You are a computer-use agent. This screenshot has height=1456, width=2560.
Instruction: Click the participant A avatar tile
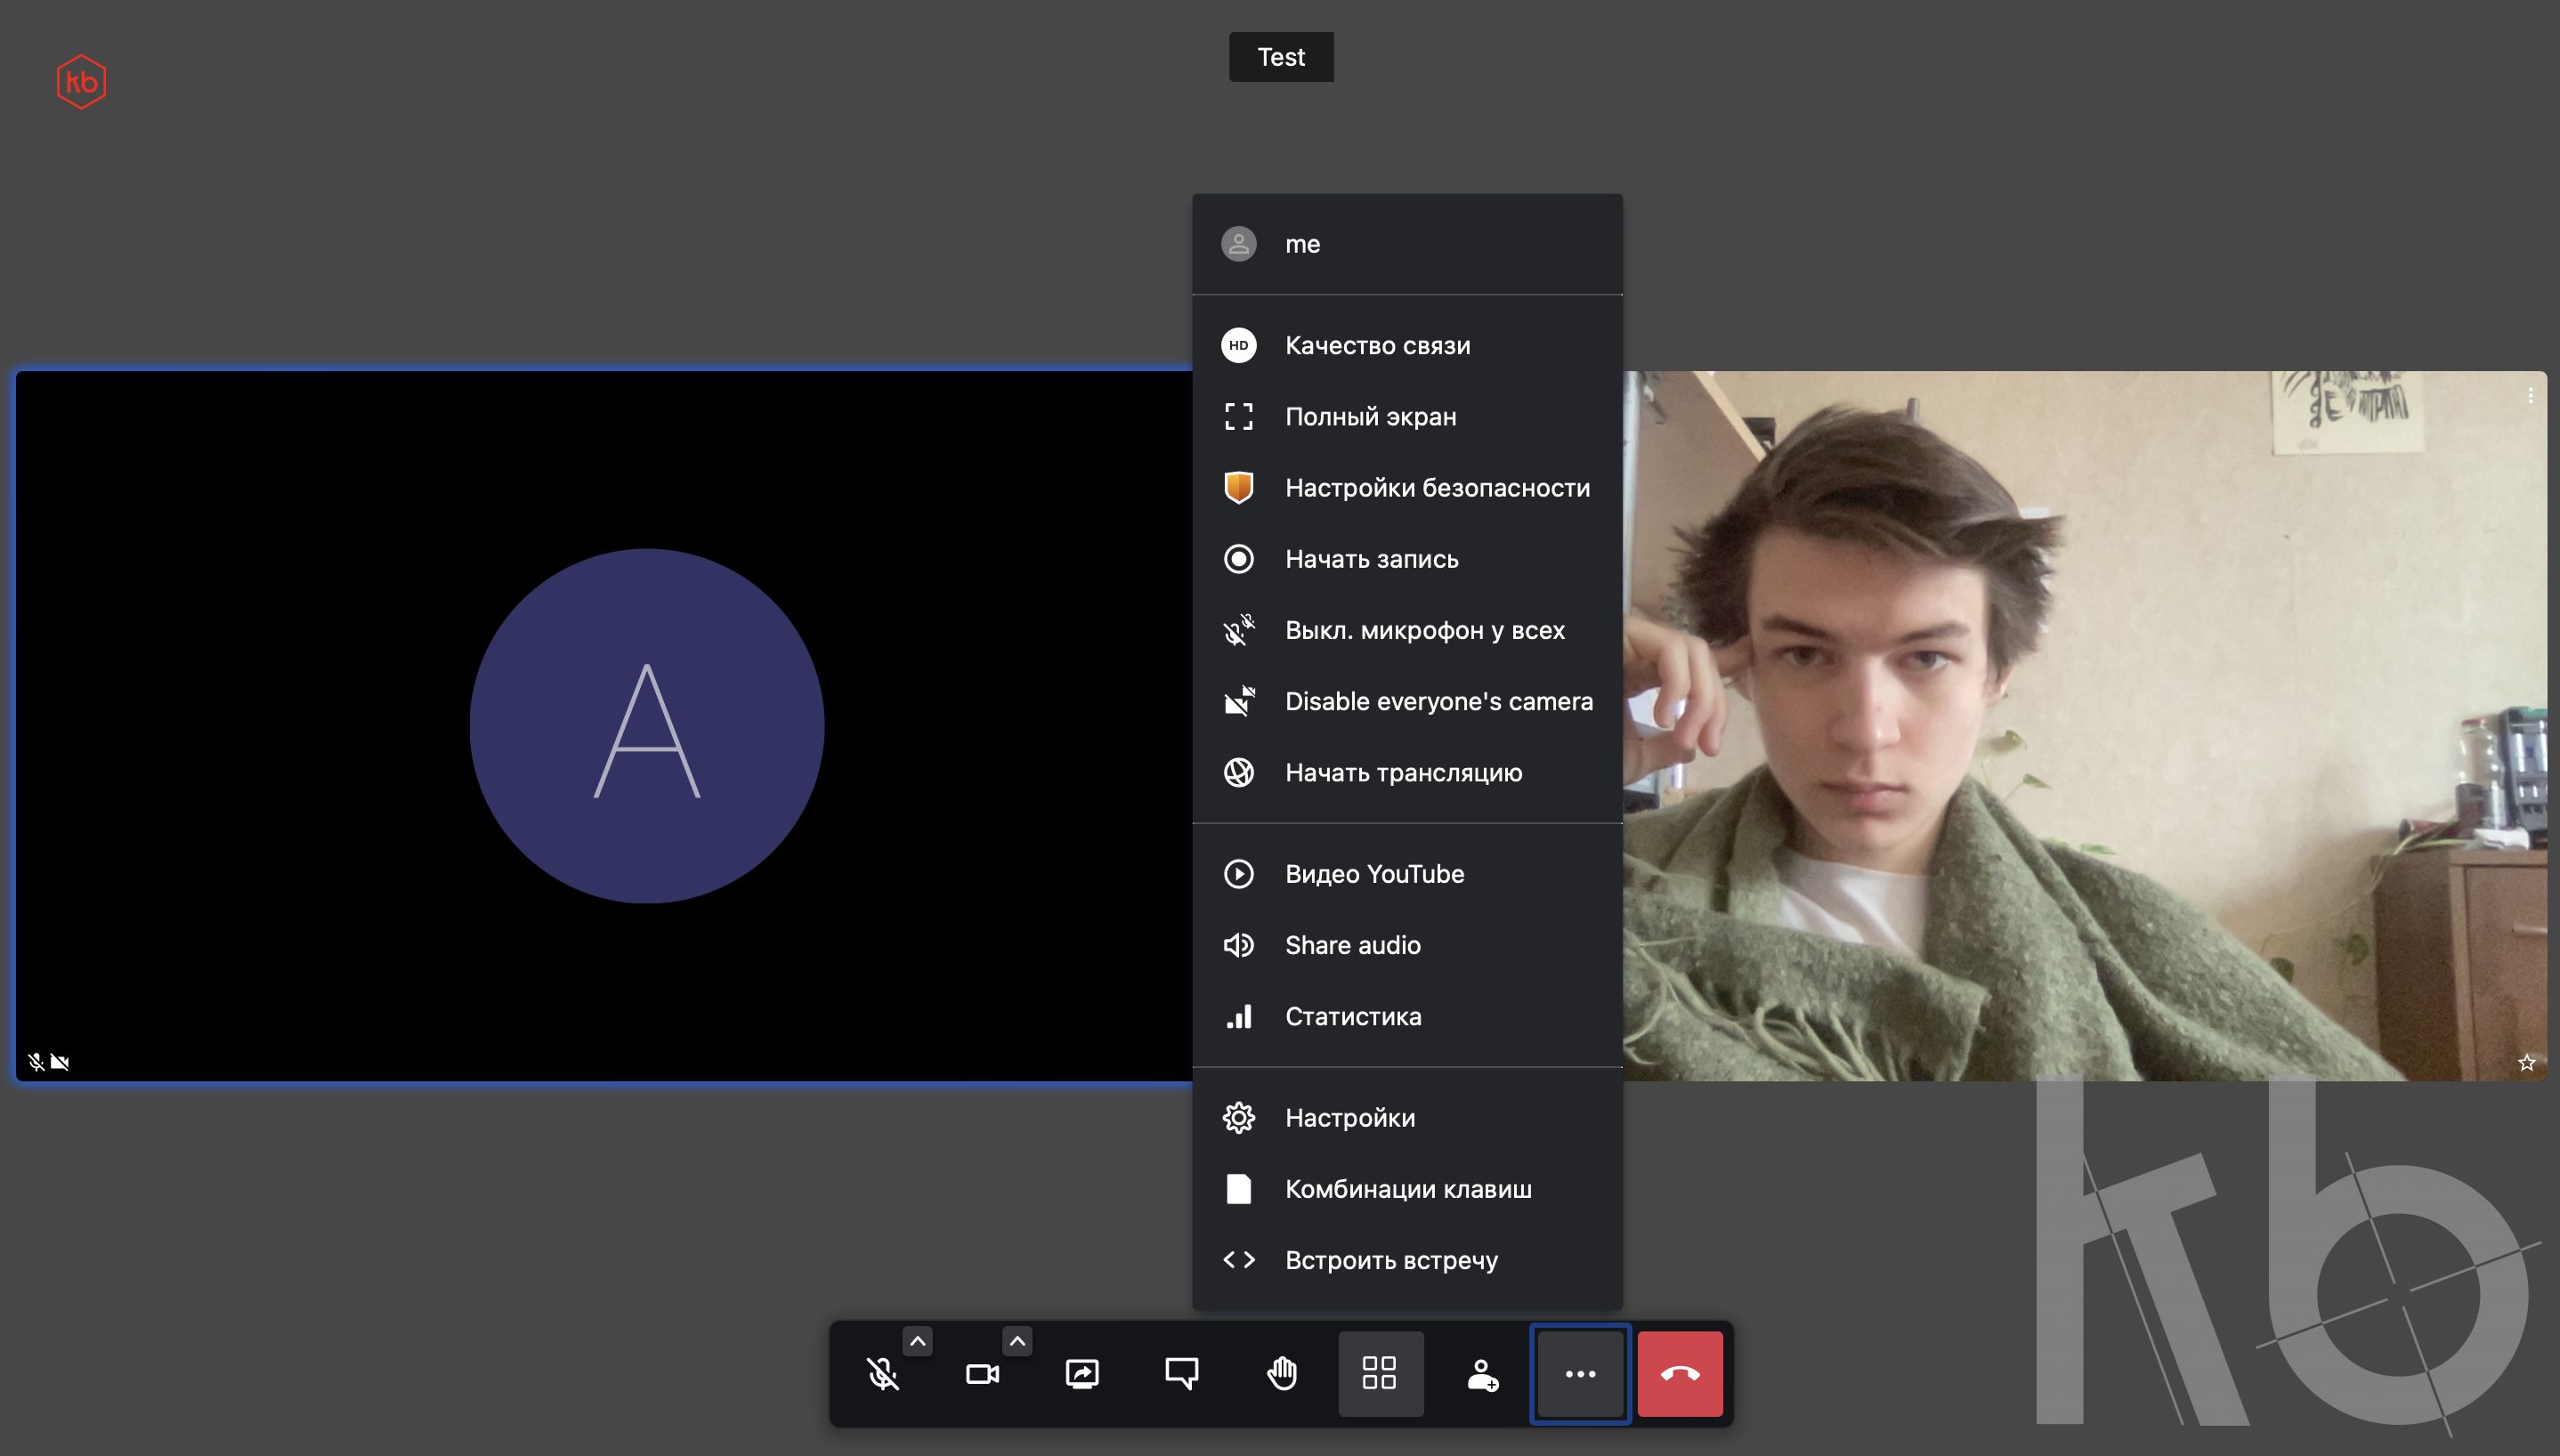[x=647, y=726]
